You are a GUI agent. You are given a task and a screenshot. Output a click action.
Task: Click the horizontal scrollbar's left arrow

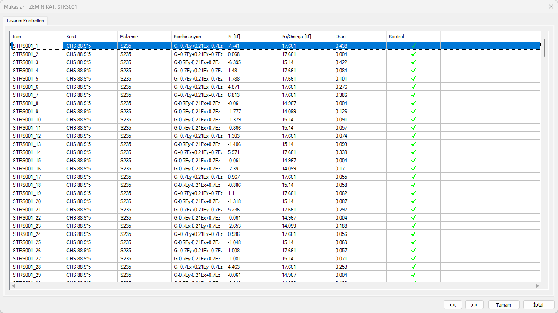click(13, 286)
